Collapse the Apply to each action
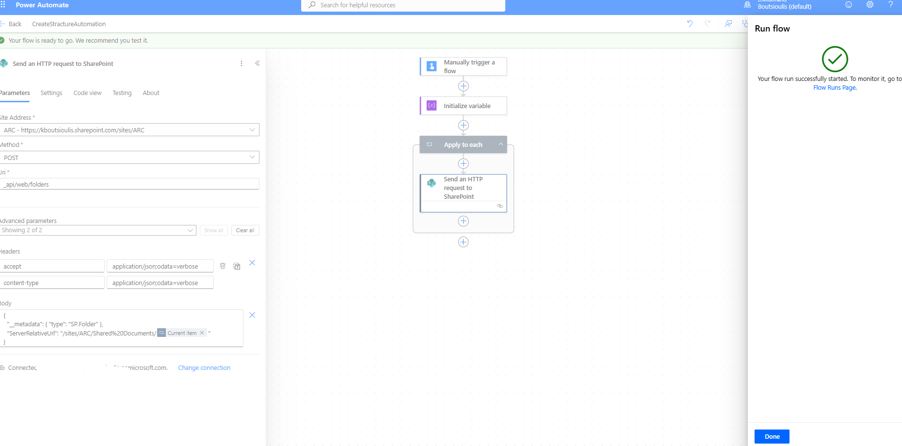This screenshot has width=902, height=446. pyautogui.click(x=500, y=144)
